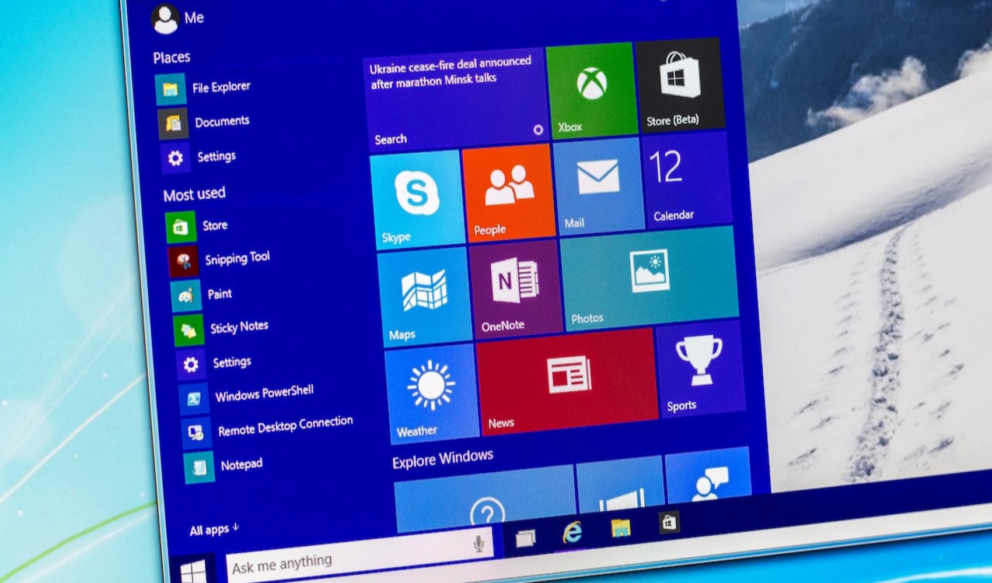The width and height of the screenshot is (992, 583).
Task: Open the Sports trophy tile
Action: [700, 369]
